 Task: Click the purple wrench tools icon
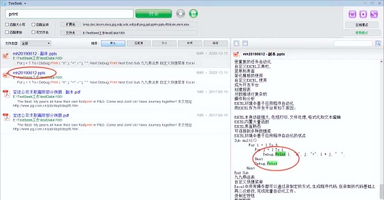(374, 14)
